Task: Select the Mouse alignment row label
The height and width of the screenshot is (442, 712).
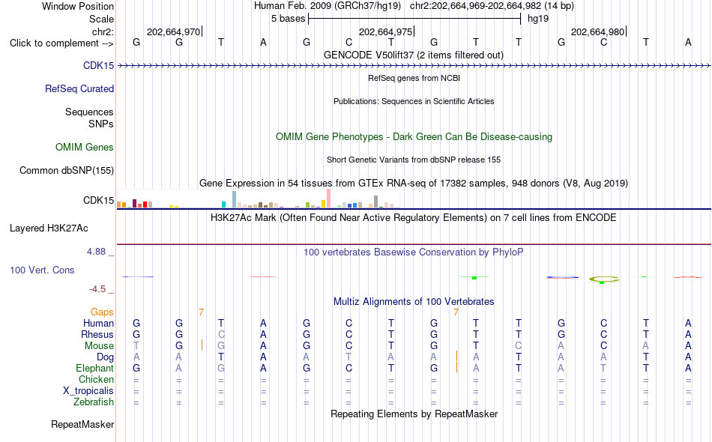Action: 99,346
